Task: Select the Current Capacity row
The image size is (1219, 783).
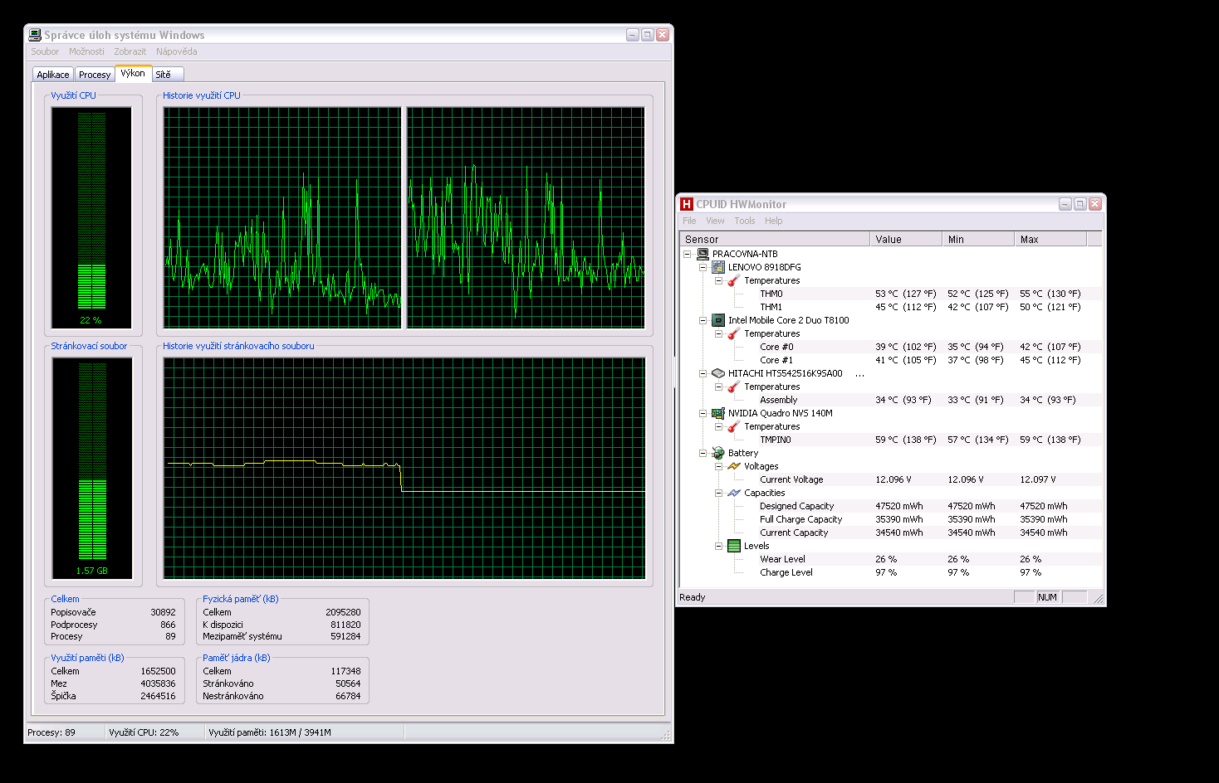Action: pyautogui.click(x=892, y=533)
